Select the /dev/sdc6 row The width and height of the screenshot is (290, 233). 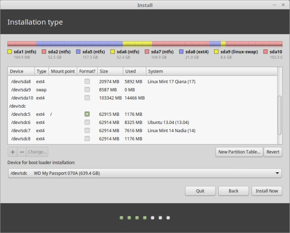(142, 122)
